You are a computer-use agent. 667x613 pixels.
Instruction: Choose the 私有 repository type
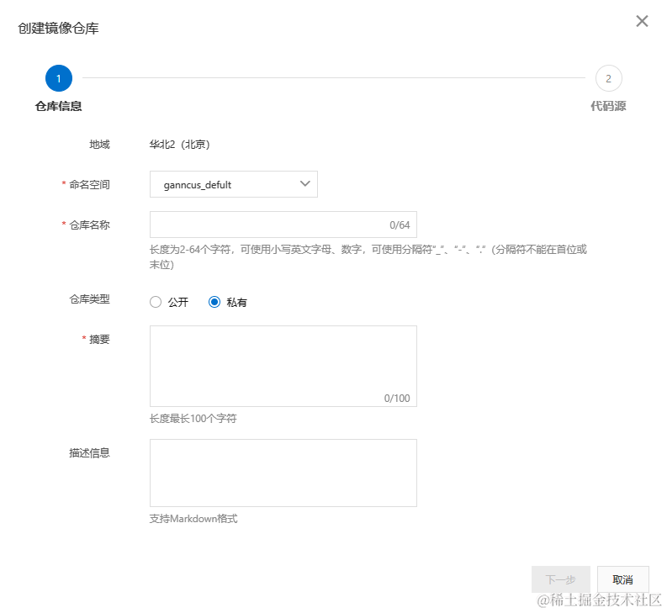click(x=214, y=302)
